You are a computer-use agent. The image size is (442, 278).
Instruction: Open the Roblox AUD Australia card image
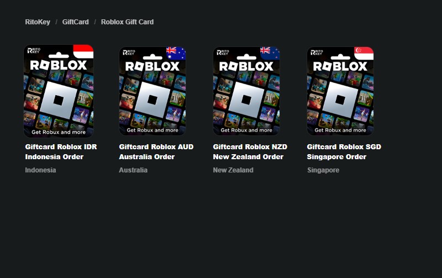[x=152, y=91]
